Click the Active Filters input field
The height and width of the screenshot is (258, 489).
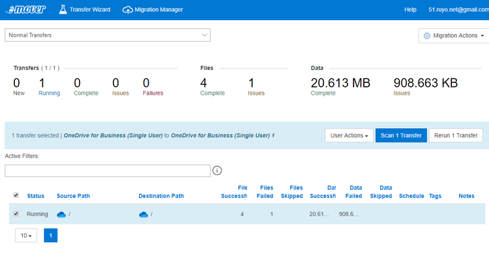108,171
